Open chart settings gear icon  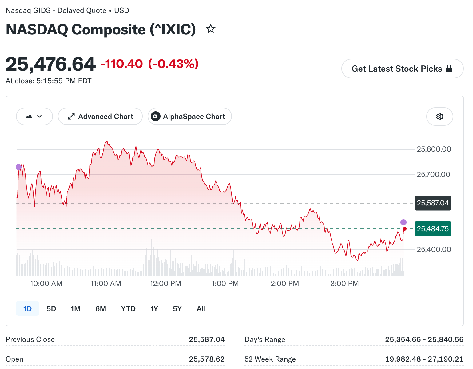440,117
